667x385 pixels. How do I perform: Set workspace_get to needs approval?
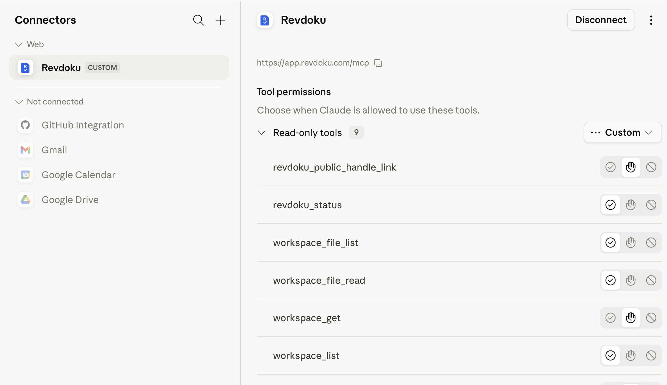click(631, 318)
